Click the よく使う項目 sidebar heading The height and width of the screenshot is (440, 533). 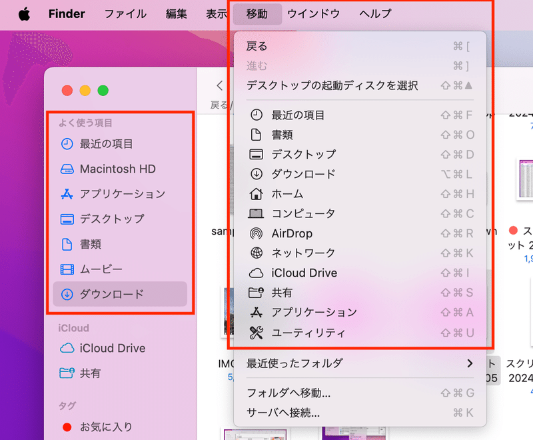point(85,123)
